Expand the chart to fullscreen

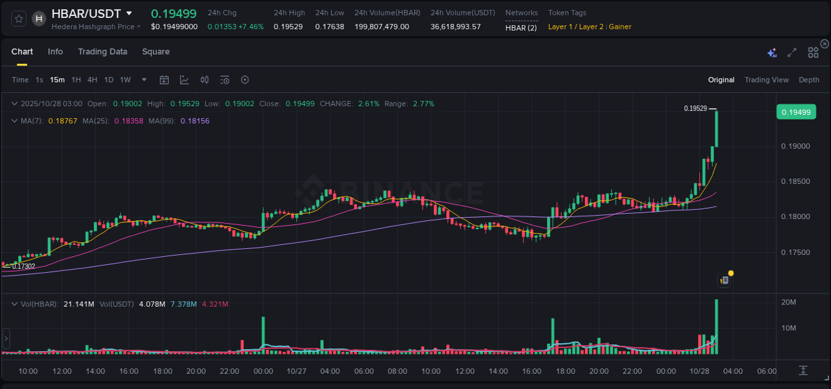[x=792, y=52]
